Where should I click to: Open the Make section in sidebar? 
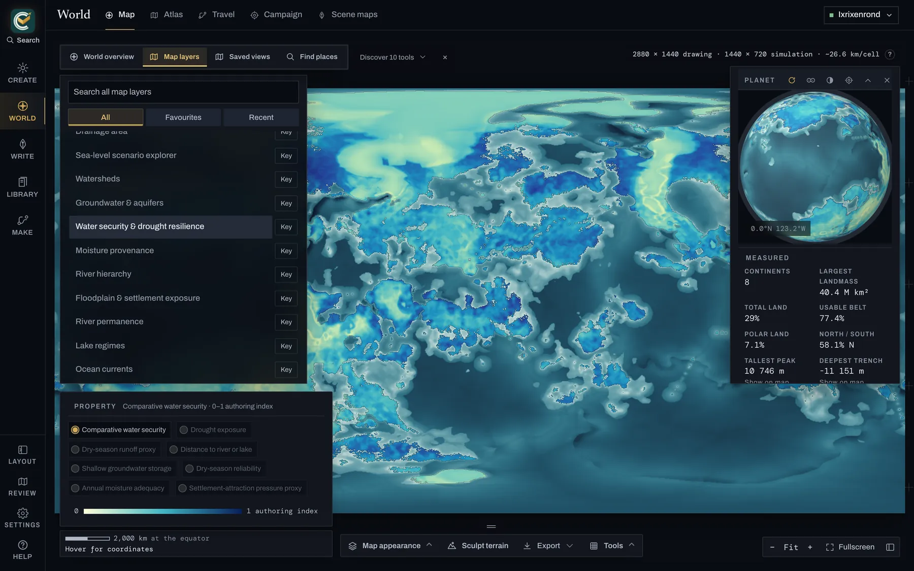click(x=22, y=225)
